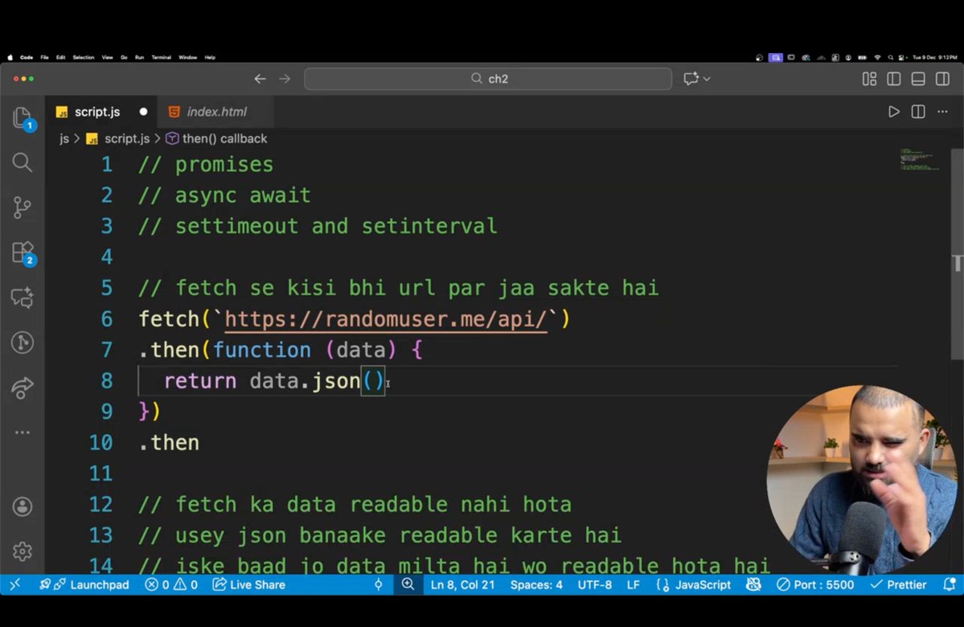
Task: Open the Git graph circular icon view
Action: point(23,342)
